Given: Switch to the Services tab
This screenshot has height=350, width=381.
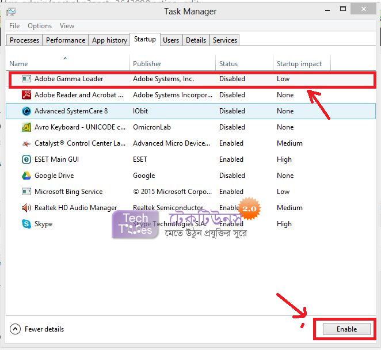Looking at the screenshot, I should tap(225, 40).
